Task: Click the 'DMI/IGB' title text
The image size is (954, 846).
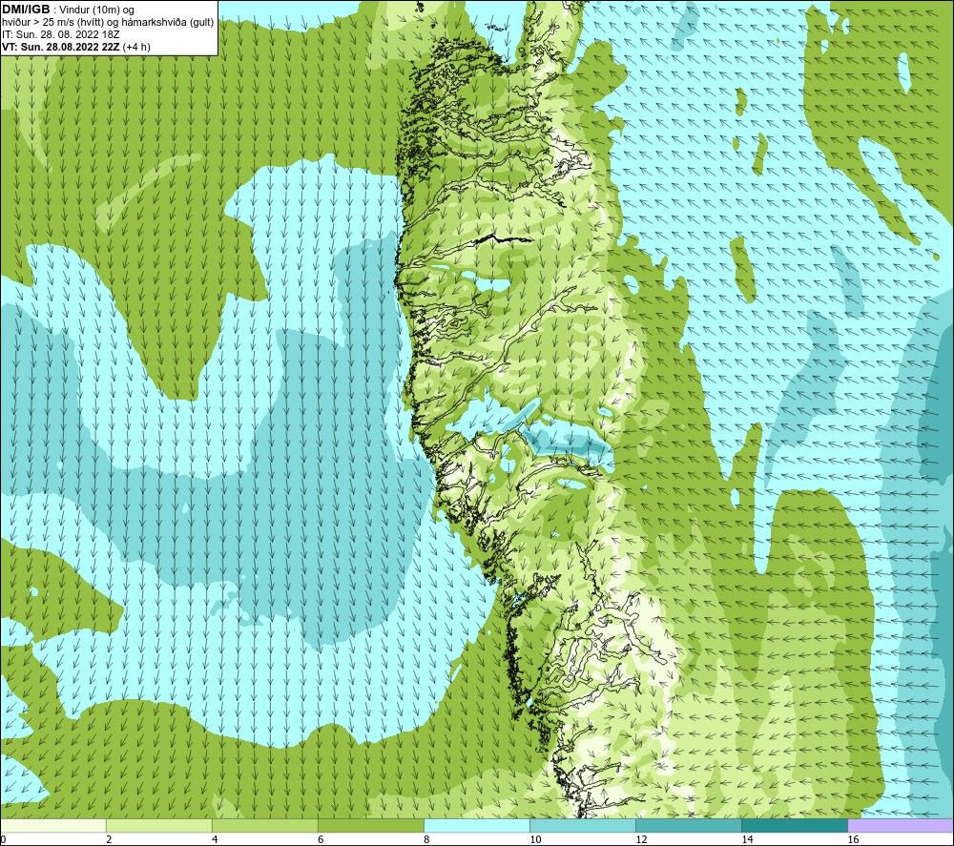Action: click(x=26, y=10)
